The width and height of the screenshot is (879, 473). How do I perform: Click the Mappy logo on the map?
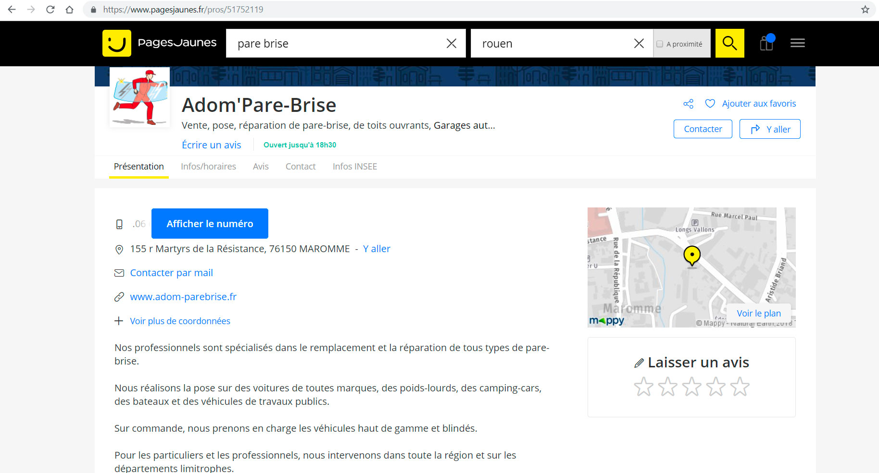(x=607, y=320)
